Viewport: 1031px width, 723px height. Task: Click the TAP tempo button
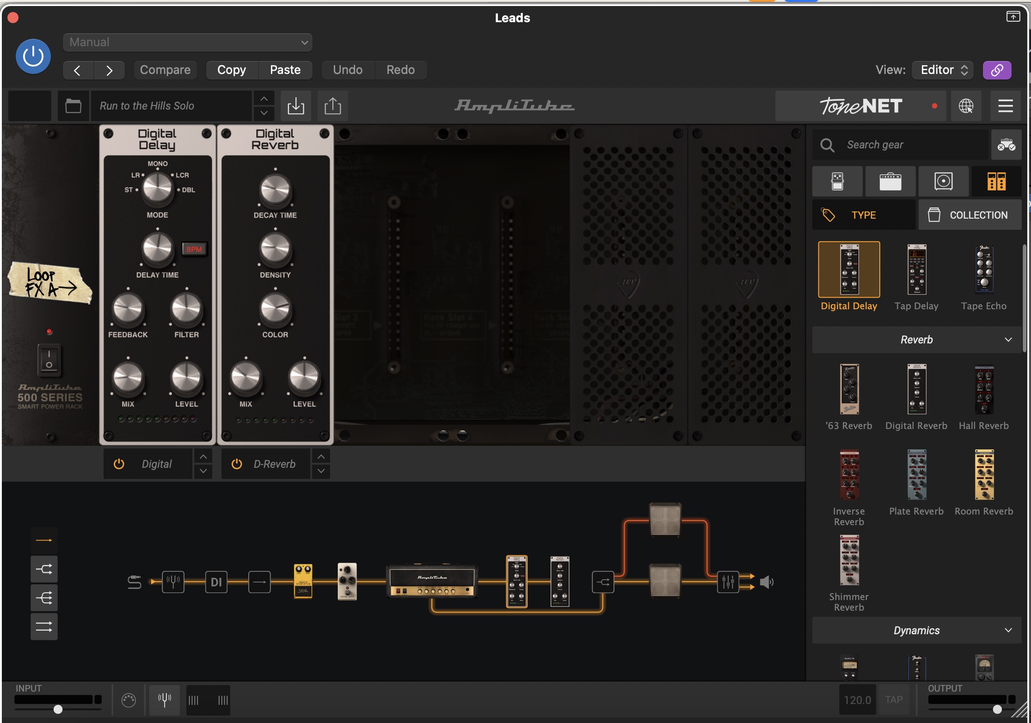pyautogui.click(x=894, y=700)
